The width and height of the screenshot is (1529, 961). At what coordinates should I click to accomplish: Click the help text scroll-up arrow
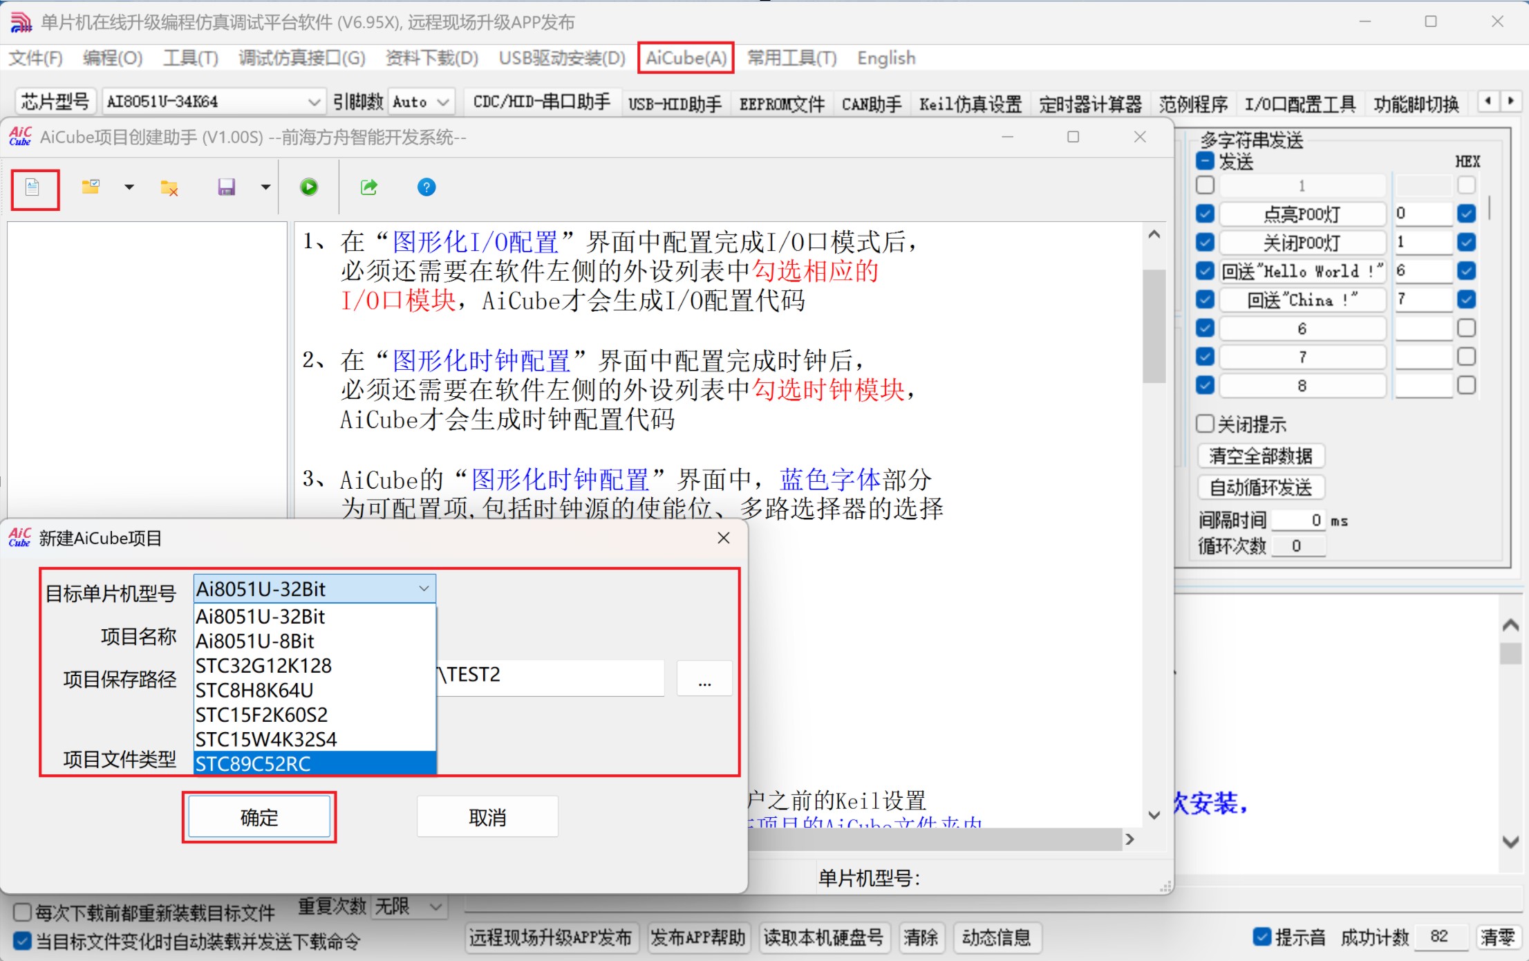[x=1154, y=235]
